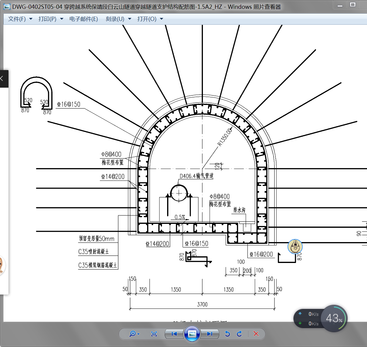This screenshot has height=347, width=367.
Task: Expand the dropdown arrow beside 打印(P)
Action: tap(62, 19)
